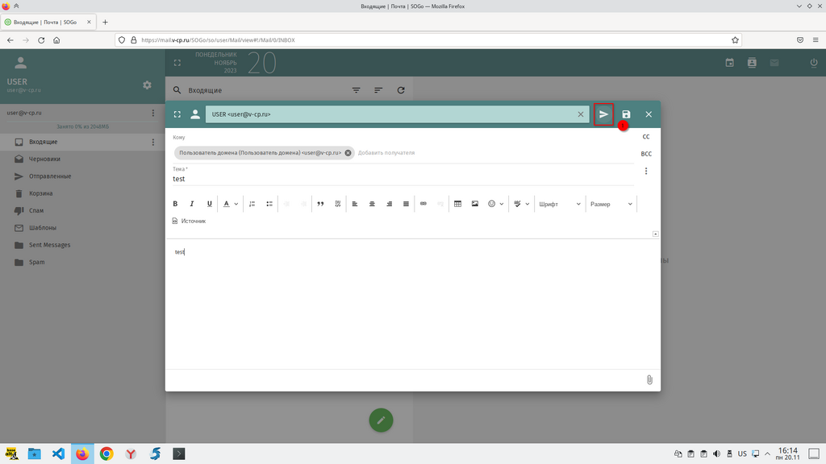826x464 pixels.
Task: Insert an image into the message body
Action: pyautogui.click(x=474, y=204)
